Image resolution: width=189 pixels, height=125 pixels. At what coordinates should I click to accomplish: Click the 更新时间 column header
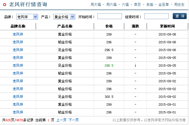pyautogui.click(x=167, y=26)
